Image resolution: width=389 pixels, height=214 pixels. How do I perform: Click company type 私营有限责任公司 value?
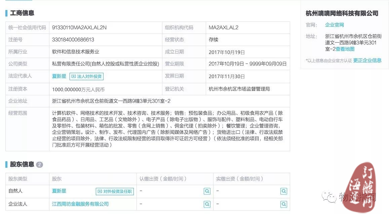click(x=106, y=64)
